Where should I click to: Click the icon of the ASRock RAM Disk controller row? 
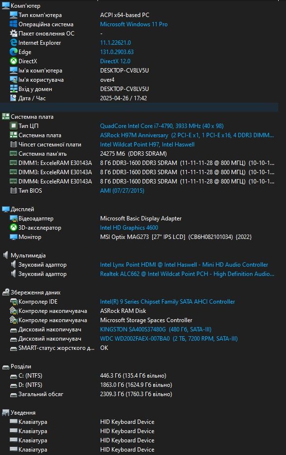[x=13, y=311]
